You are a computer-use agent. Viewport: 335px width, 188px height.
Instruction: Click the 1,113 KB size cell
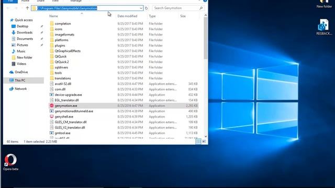click(x=192, y=133)
